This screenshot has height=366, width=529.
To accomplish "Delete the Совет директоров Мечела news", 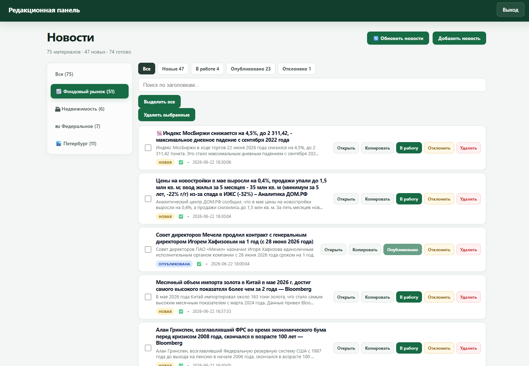I will [x=468, y=249].
